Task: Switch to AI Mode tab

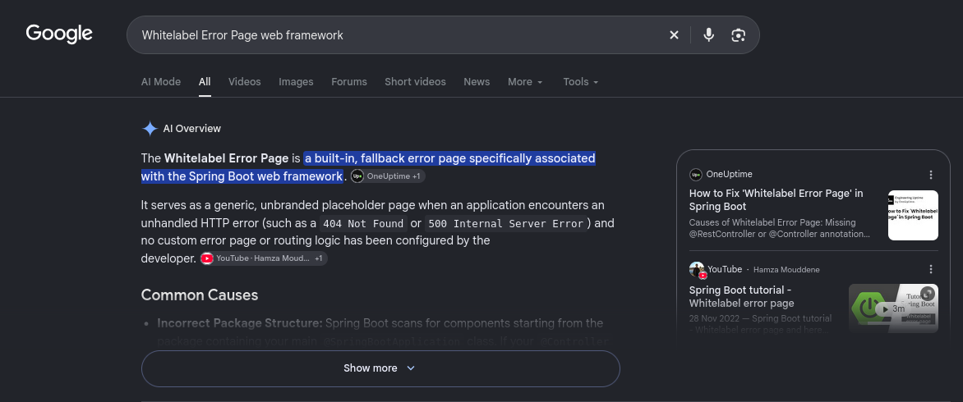Action: pyautogui.click(x=161, y=81)
